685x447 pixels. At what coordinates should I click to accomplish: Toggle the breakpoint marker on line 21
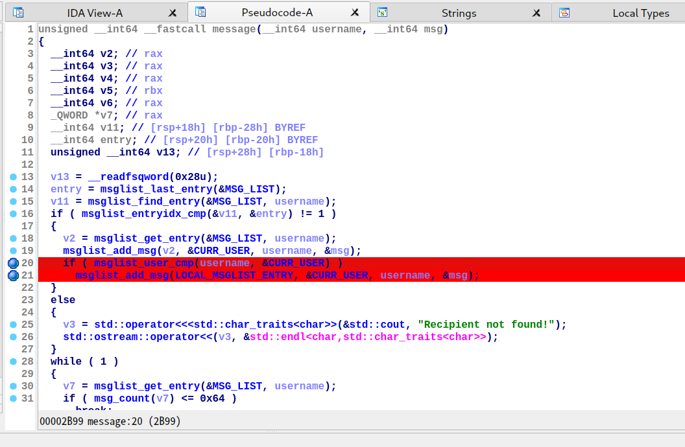pyautogui.click(x=13, y=275)
